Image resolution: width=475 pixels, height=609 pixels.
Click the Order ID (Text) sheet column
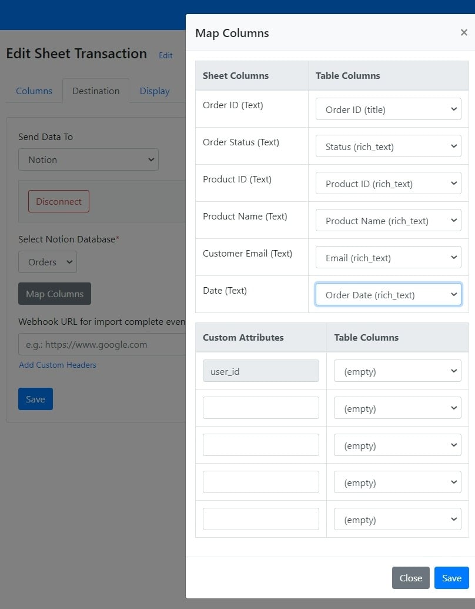coord(233,105)
